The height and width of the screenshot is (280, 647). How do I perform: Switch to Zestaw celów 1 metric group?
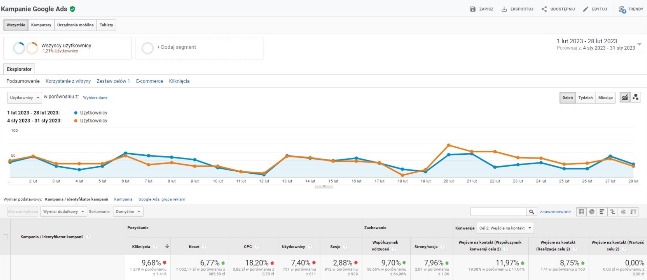113,81
